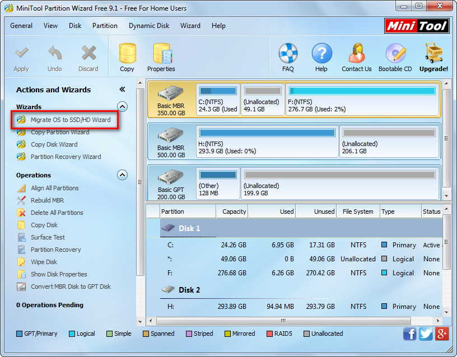Click the File System column header

357,212
